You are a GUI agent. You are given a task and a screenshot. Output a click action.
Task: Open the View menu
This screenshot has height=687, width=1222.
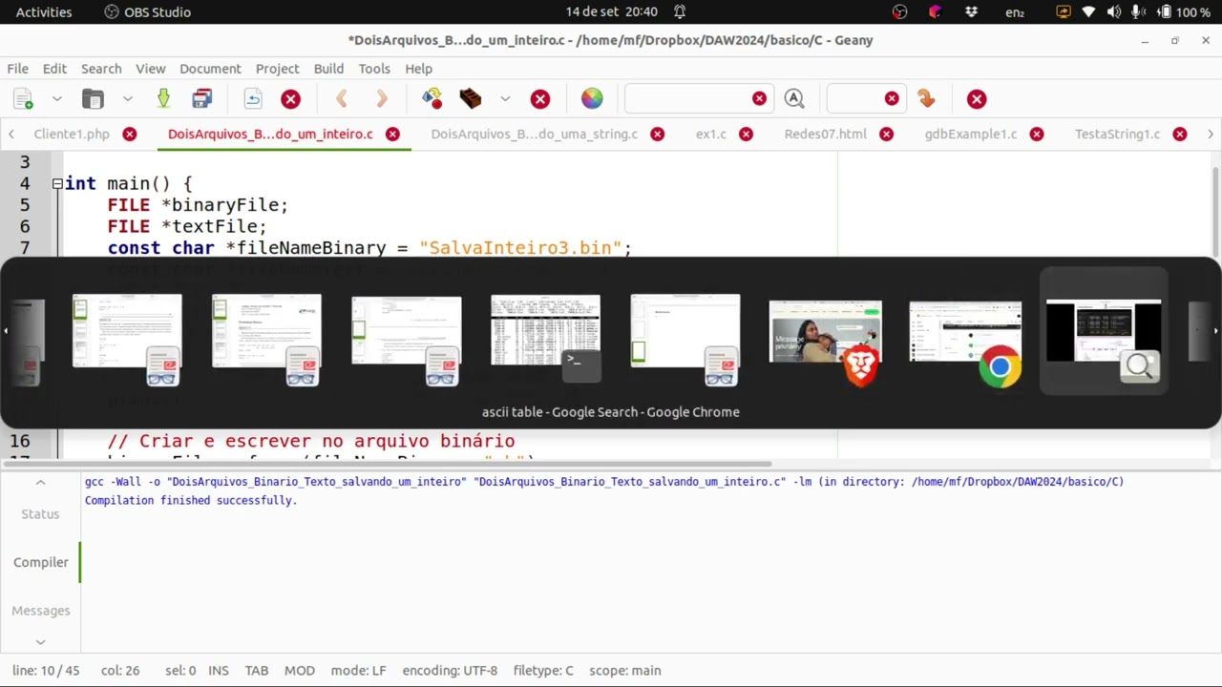151,69
